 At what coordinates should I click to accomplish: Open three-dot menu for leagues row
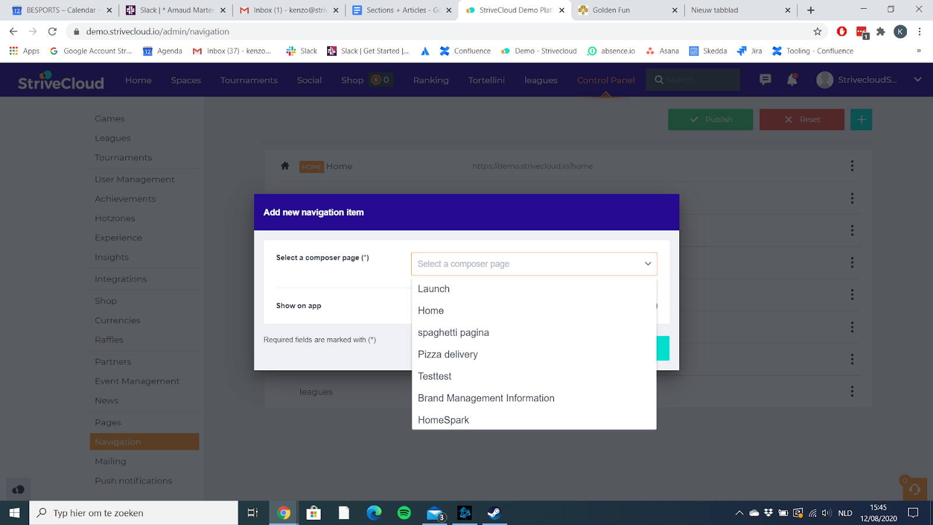[x=852, y=391]
